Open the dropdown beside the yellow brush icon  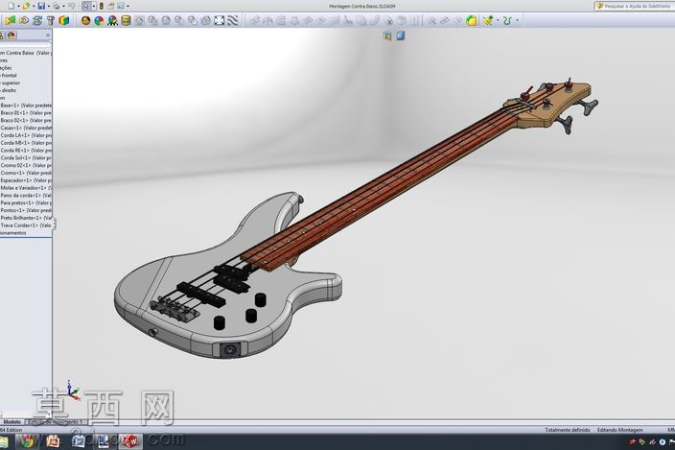click(498, 20)
